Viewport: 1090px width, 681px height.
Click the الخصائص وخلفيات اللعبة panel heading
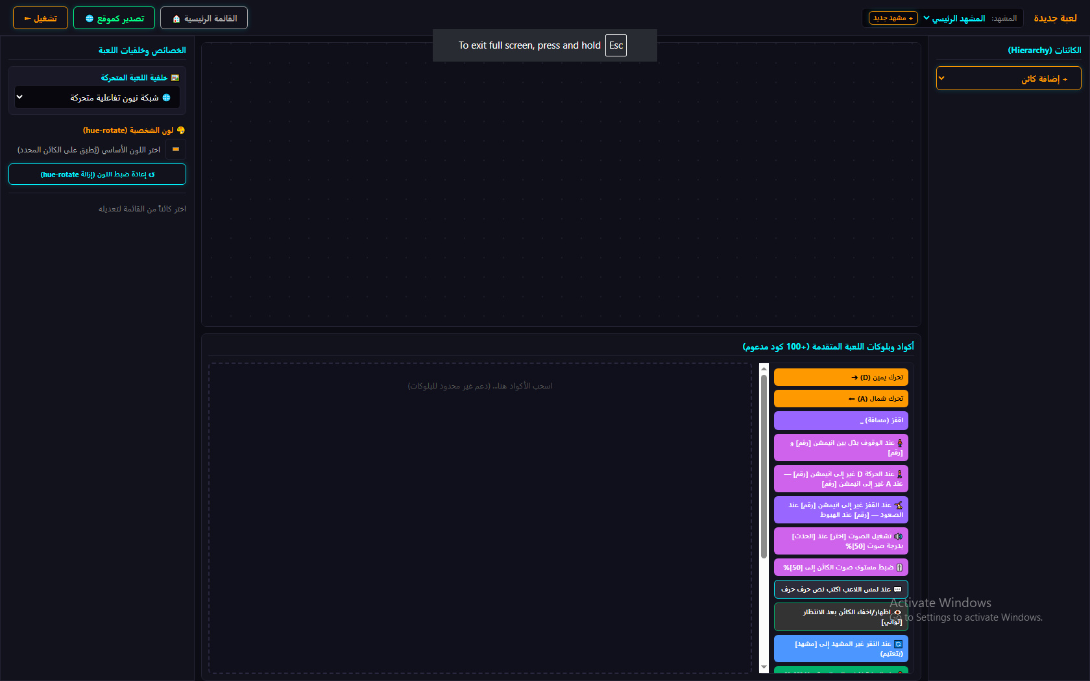point(142,50)
